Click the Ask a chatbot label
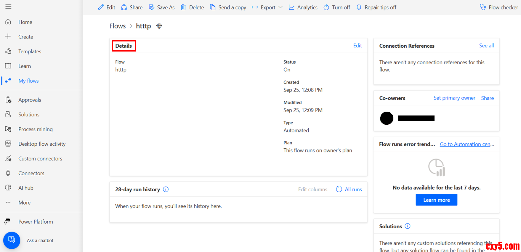This screenshot has height=252, width=521. pyautogui.click(x=40, y=240)
